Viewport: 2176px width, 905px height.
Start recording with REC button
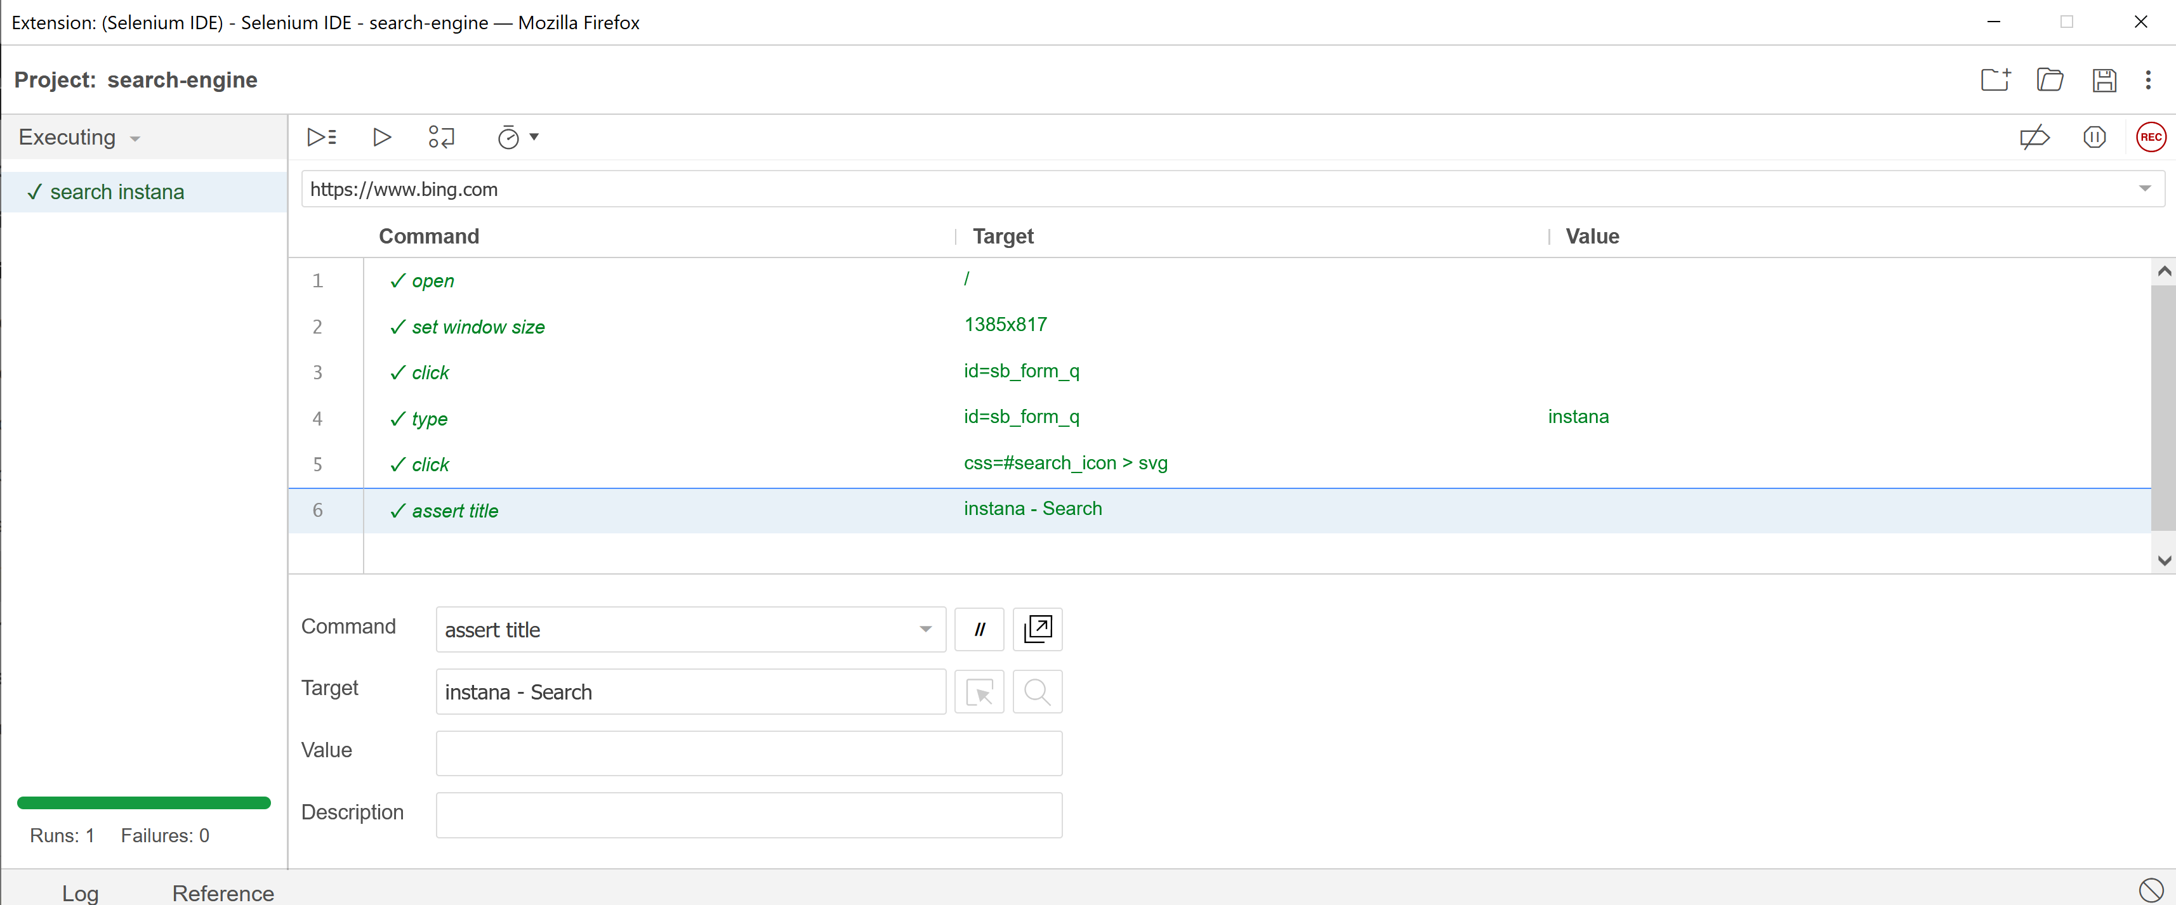(x=2150, y=137)
